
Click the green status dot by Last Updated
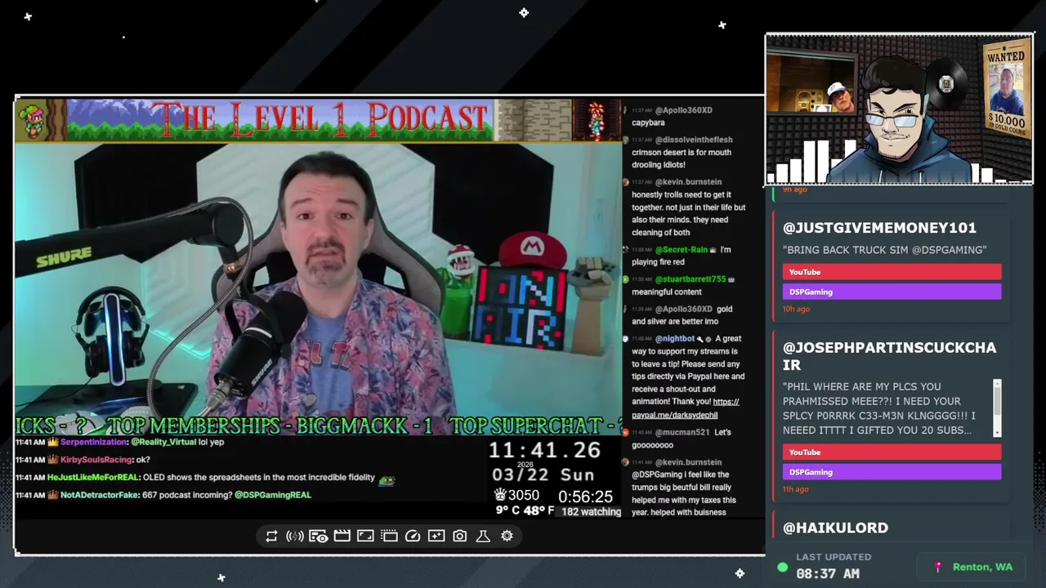(x=782, y=567)
